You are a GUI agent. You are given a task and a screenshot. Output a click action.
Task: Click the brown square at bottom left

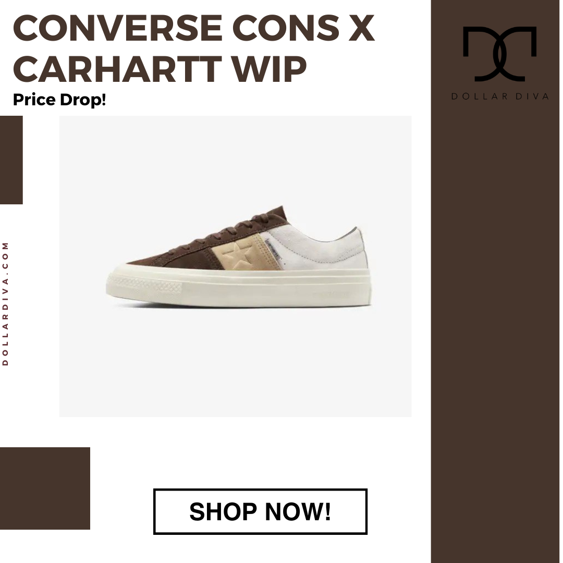(45, 488)
